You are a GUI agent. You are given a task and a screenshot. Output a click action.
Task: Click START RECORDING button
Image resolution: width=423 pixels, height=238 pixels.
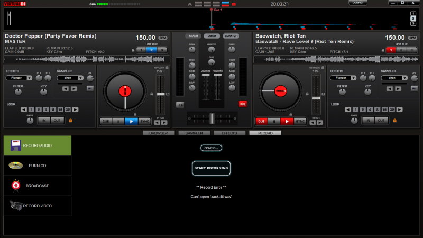click(x=211, y=168)
